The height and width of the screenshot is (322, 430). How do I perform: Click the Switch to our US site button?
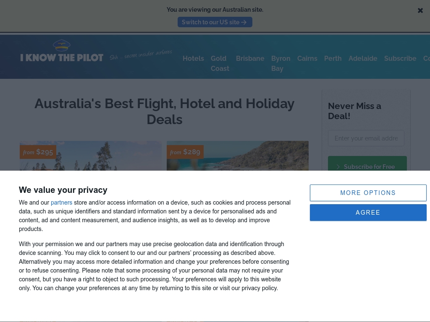(x=215, y=22)
